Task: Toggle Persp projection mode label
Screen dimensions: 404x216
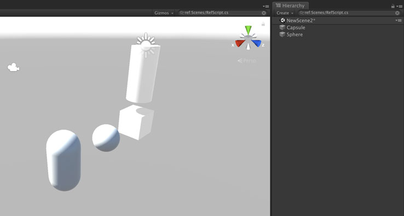Action: pos(247,61)
